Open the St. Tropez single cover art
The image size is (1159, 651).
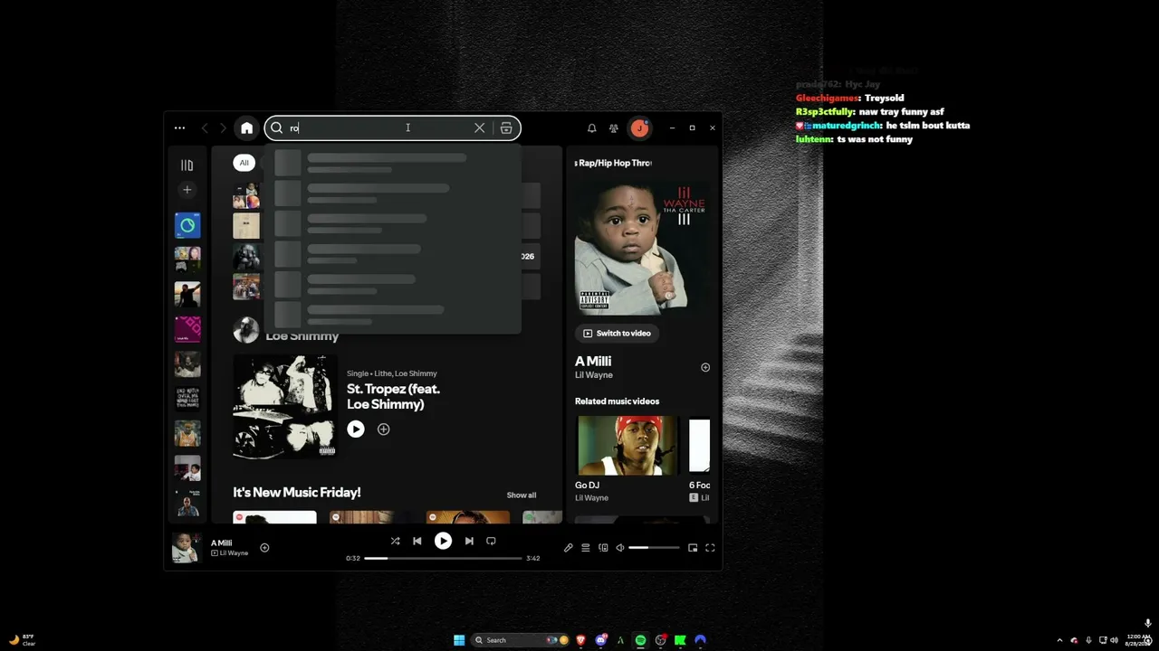(x=284, y=406)
